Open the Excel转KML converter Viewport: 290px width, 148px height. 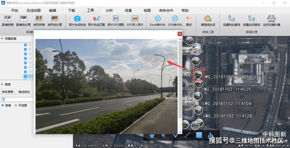[x=157, y=20]
